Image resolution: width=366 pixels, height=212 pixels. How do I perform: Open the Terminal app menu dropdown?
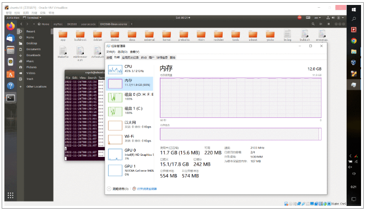coord(32,18)
